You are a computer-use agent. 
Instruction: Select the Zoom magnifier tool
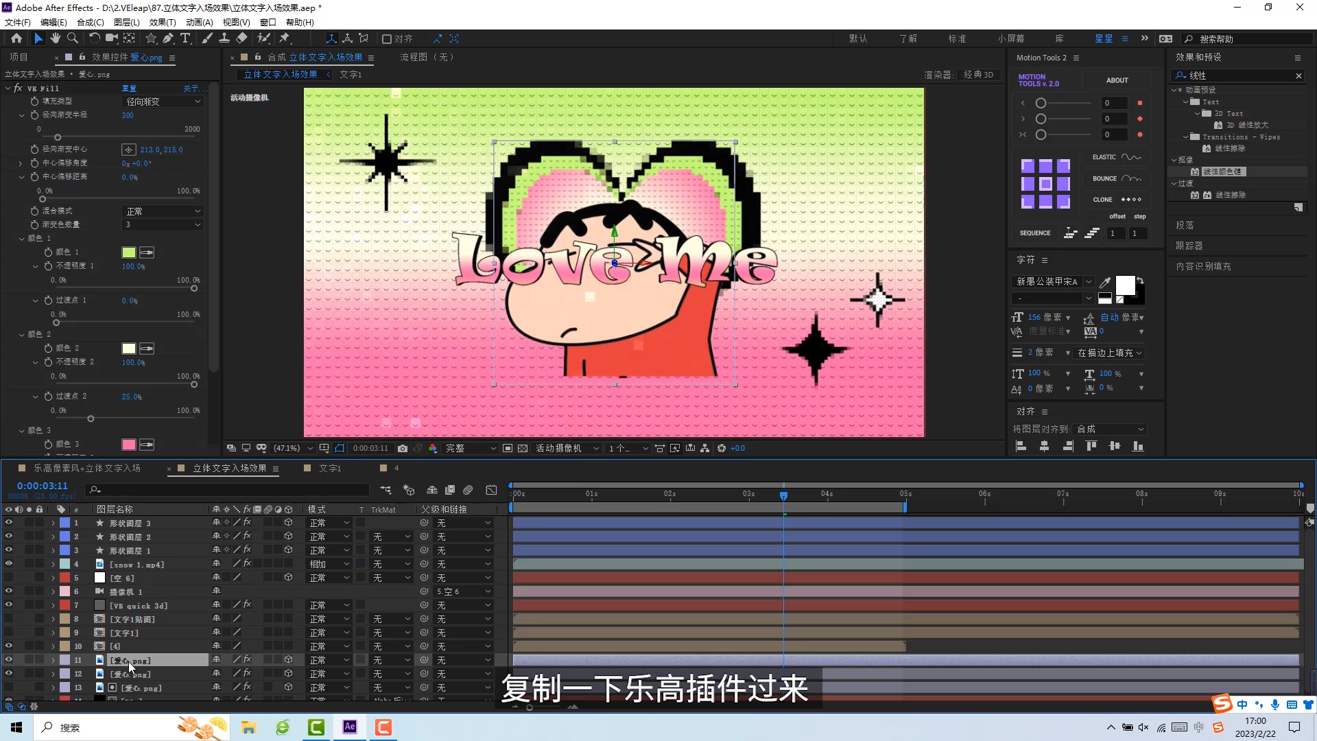[73, 38]
